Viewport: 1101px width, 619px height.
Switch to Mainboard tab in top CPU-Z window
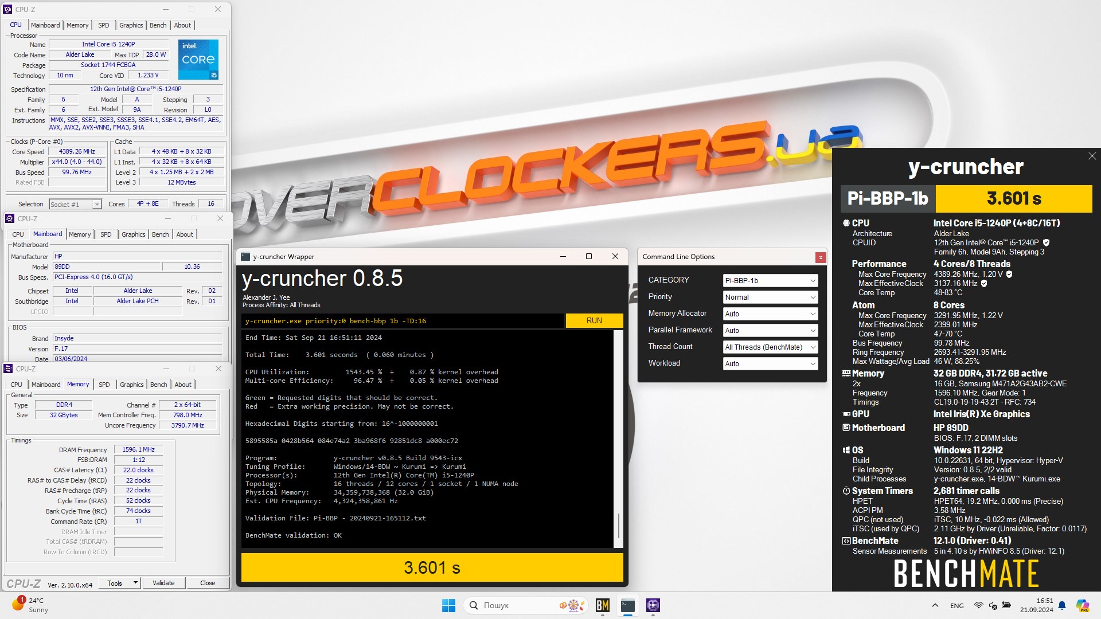click(45, 25)
